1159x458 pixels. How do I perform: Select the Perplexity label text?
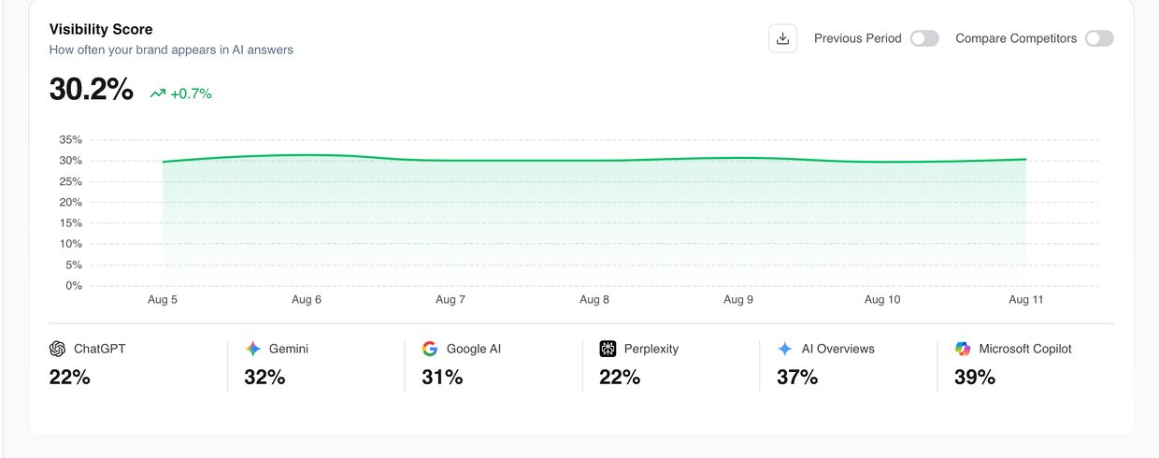click(651, 349)
